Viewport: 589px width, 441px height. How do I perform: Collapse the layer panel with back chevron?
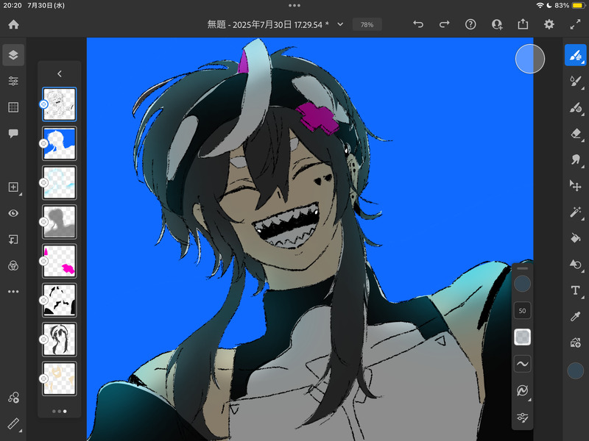[60, 74]
